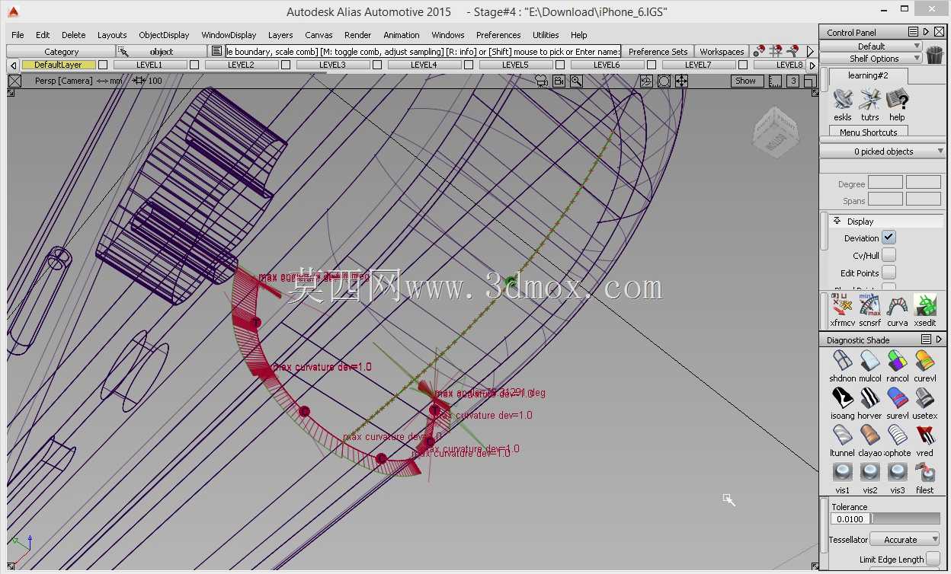Collapse the Display section
Image resolution: width=951 pixels, height=574 pixels.
(x=837, y=222)
